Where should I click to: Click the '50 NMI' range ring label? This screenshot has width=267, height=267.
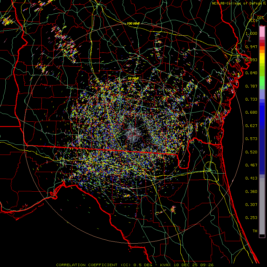click(133, 78)
